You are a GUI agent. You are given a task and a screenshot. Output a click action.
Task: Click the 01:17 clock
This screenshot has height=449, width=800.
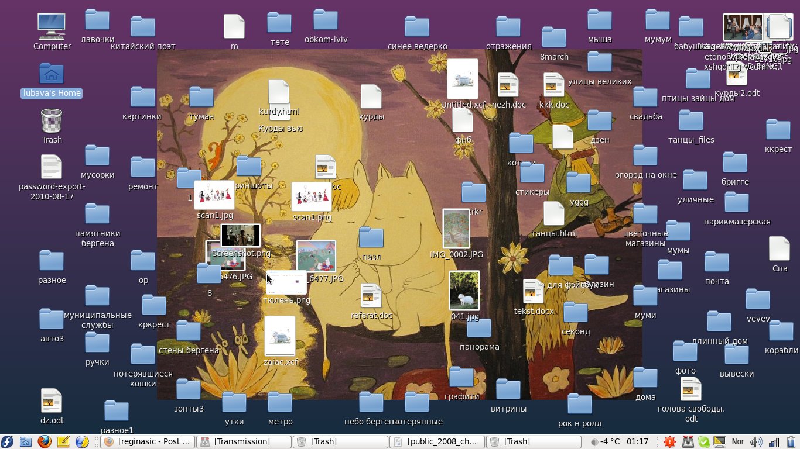tap(637, 442)
